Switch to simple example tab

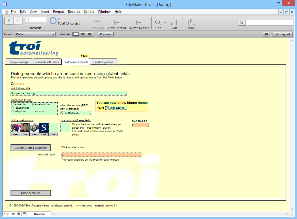pyautogui.click(x=19, y=62)
